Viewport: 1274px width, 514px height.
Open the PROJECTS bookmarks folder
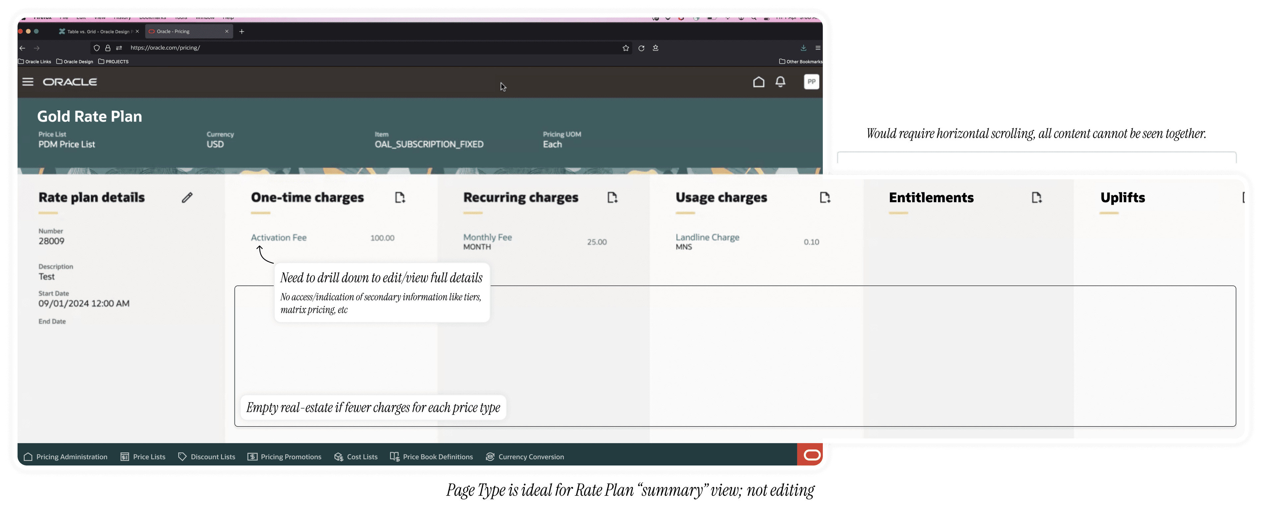tap(113, 62)
